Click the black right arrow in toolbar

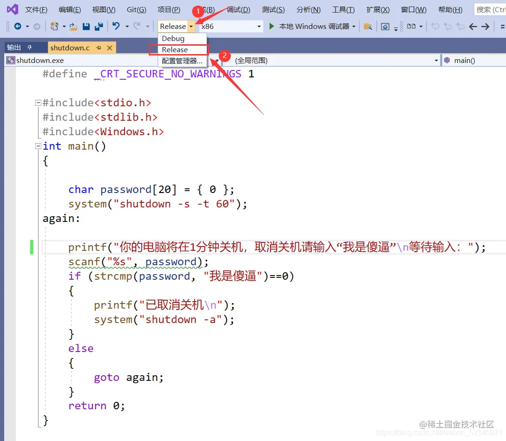(485, 27)
